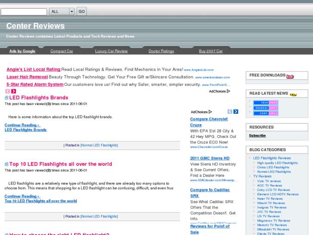The image size is (313, 235).
Task: Click Continue Reading under Top 10 post
Action: tap(22, 196)
